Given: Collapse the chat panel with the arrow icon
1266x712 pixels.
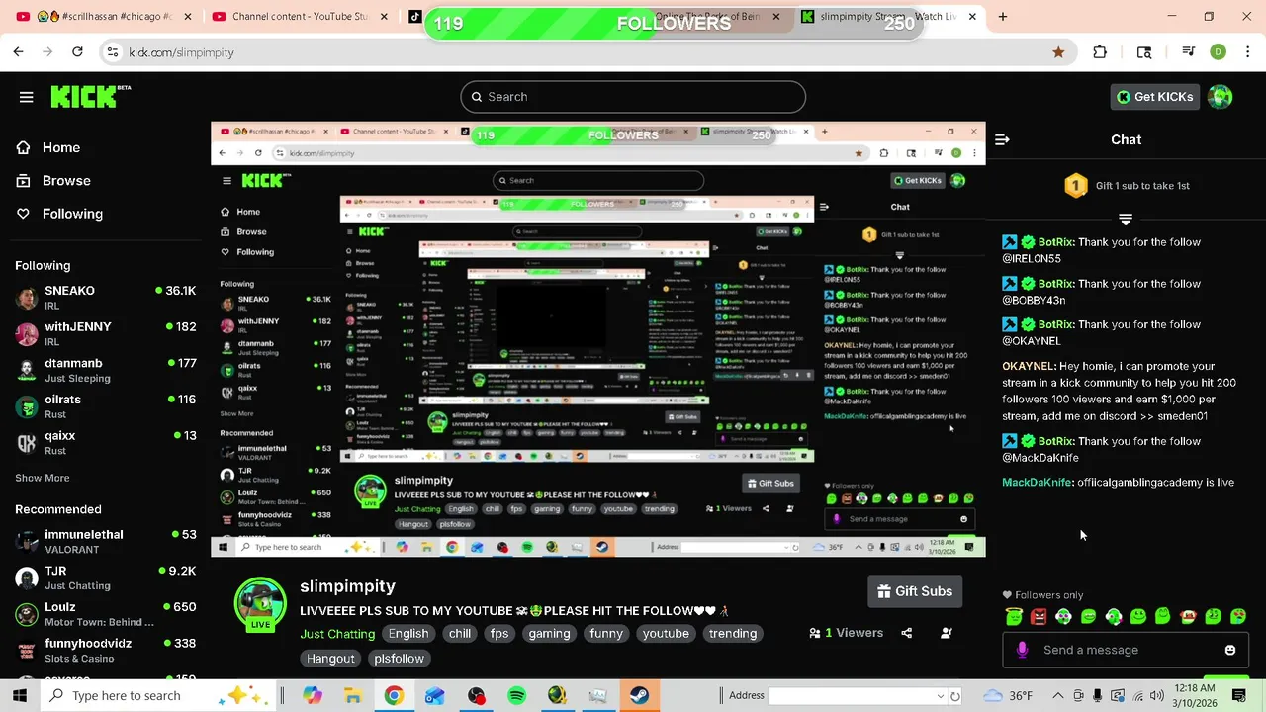Looking at the screenshot, I should click(x=1002, y=139).
